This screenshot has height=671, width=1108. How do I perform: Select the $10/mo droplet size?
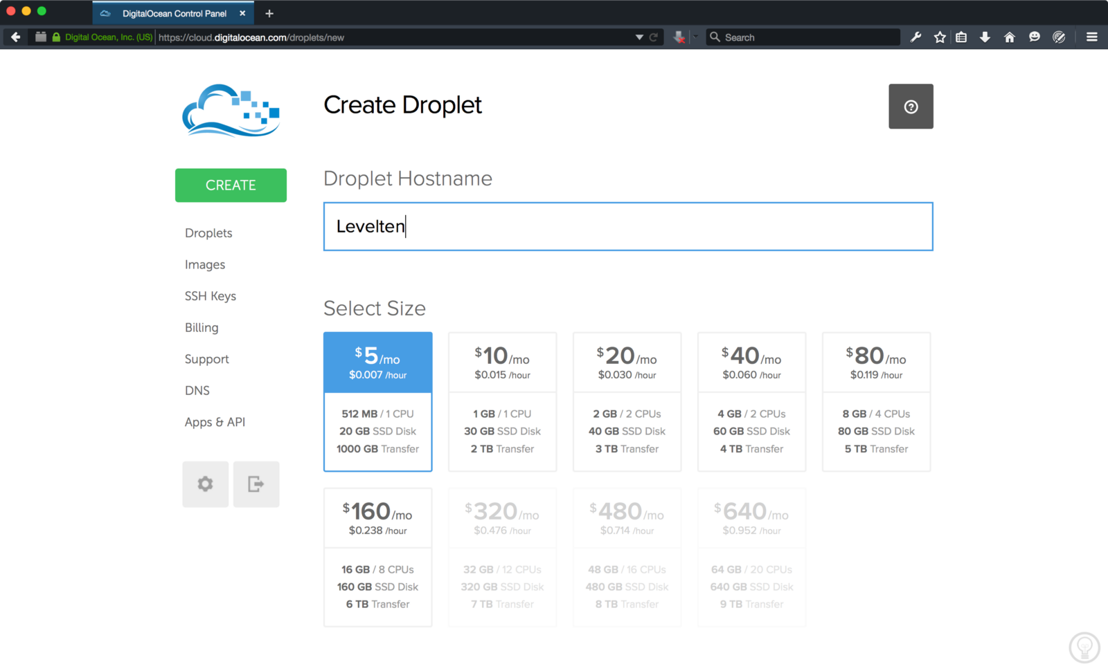(502, 401)
